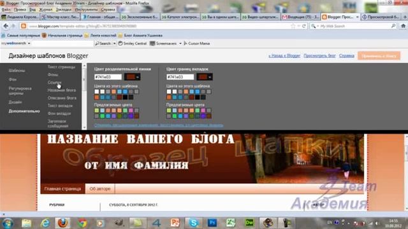
Task: Open separator line color picker dropdown
Action: tap(133, 77)
